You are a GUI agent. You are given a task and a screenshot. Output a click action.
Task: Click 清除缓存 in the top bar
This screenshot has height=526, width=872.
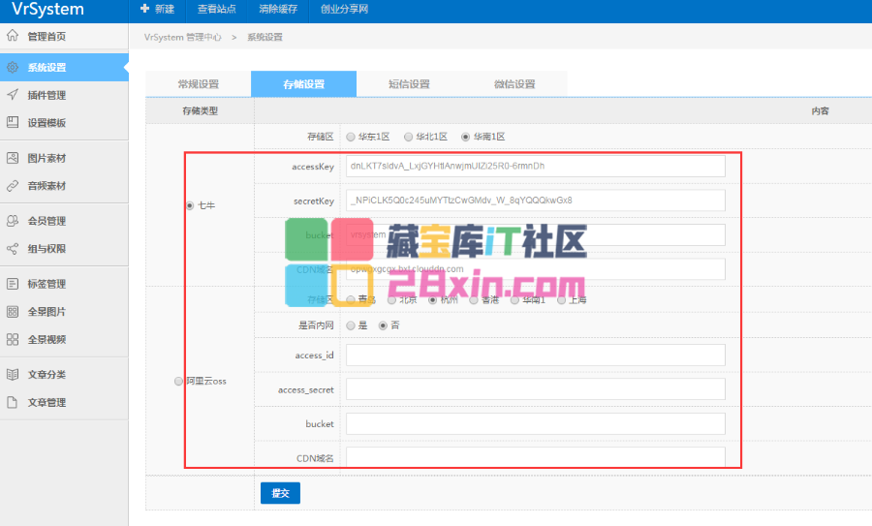point(279,10)
